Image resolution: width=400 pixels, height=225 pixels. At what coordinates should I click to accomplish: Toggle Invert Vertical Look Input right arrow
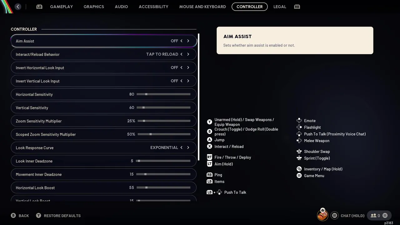(188, 81)
